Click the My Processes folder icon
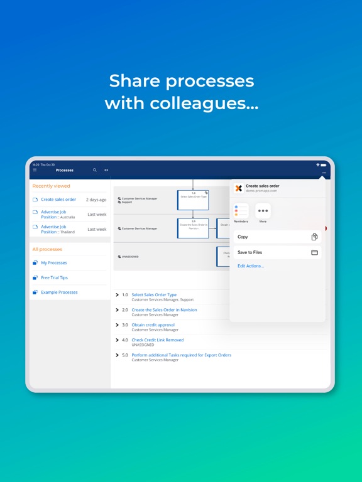Screen dimensions: 362x482 pyautogui.click(x=35, y=262)
